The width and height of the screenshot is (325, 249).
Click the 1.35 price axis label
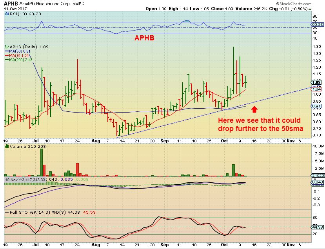pos(317,46)
